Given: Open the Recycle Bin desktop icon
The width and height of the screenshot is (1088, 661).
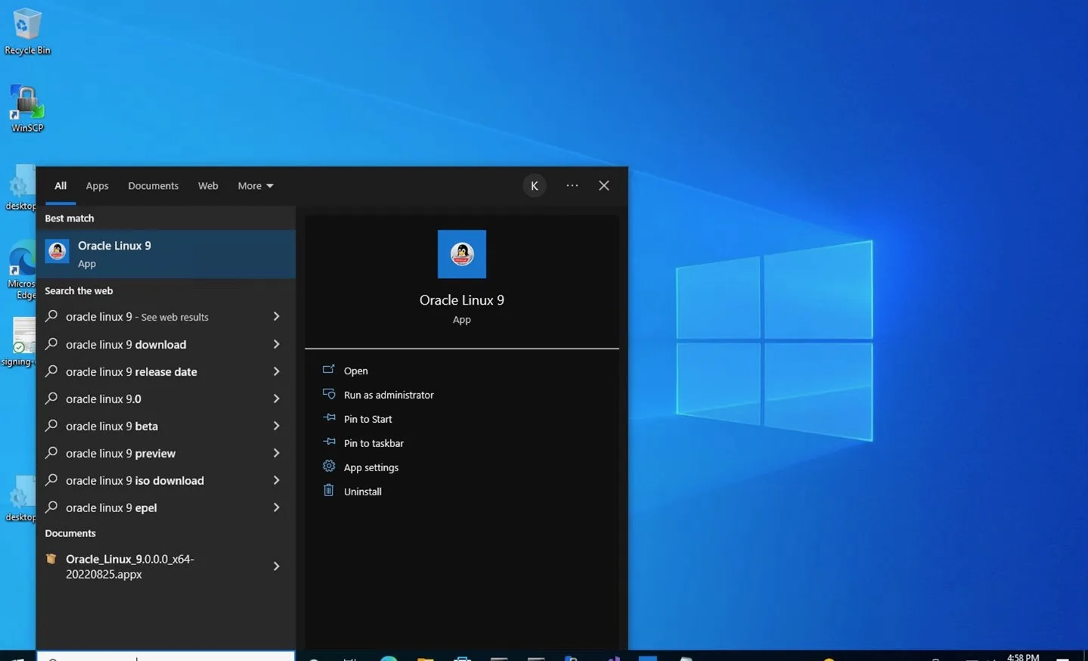Looking at the screenshot, I should 27,32.
